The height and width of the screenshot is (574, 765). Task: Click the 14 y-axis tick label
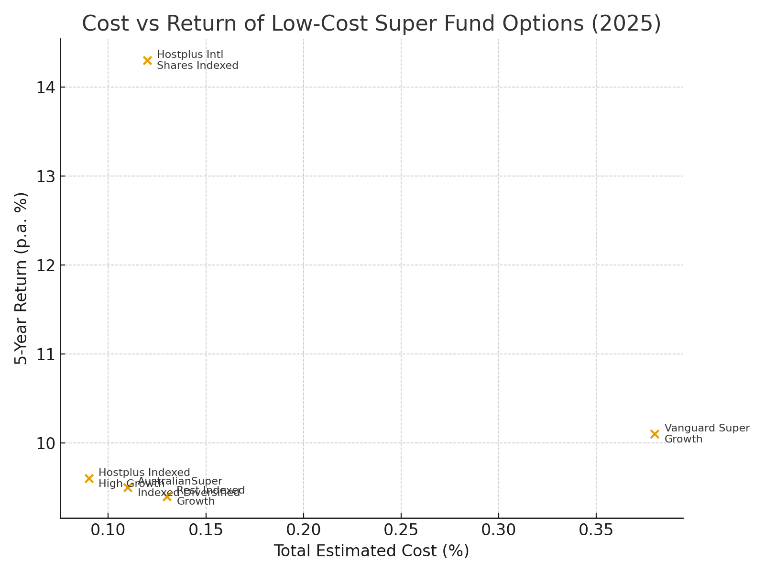pos(45,88)
